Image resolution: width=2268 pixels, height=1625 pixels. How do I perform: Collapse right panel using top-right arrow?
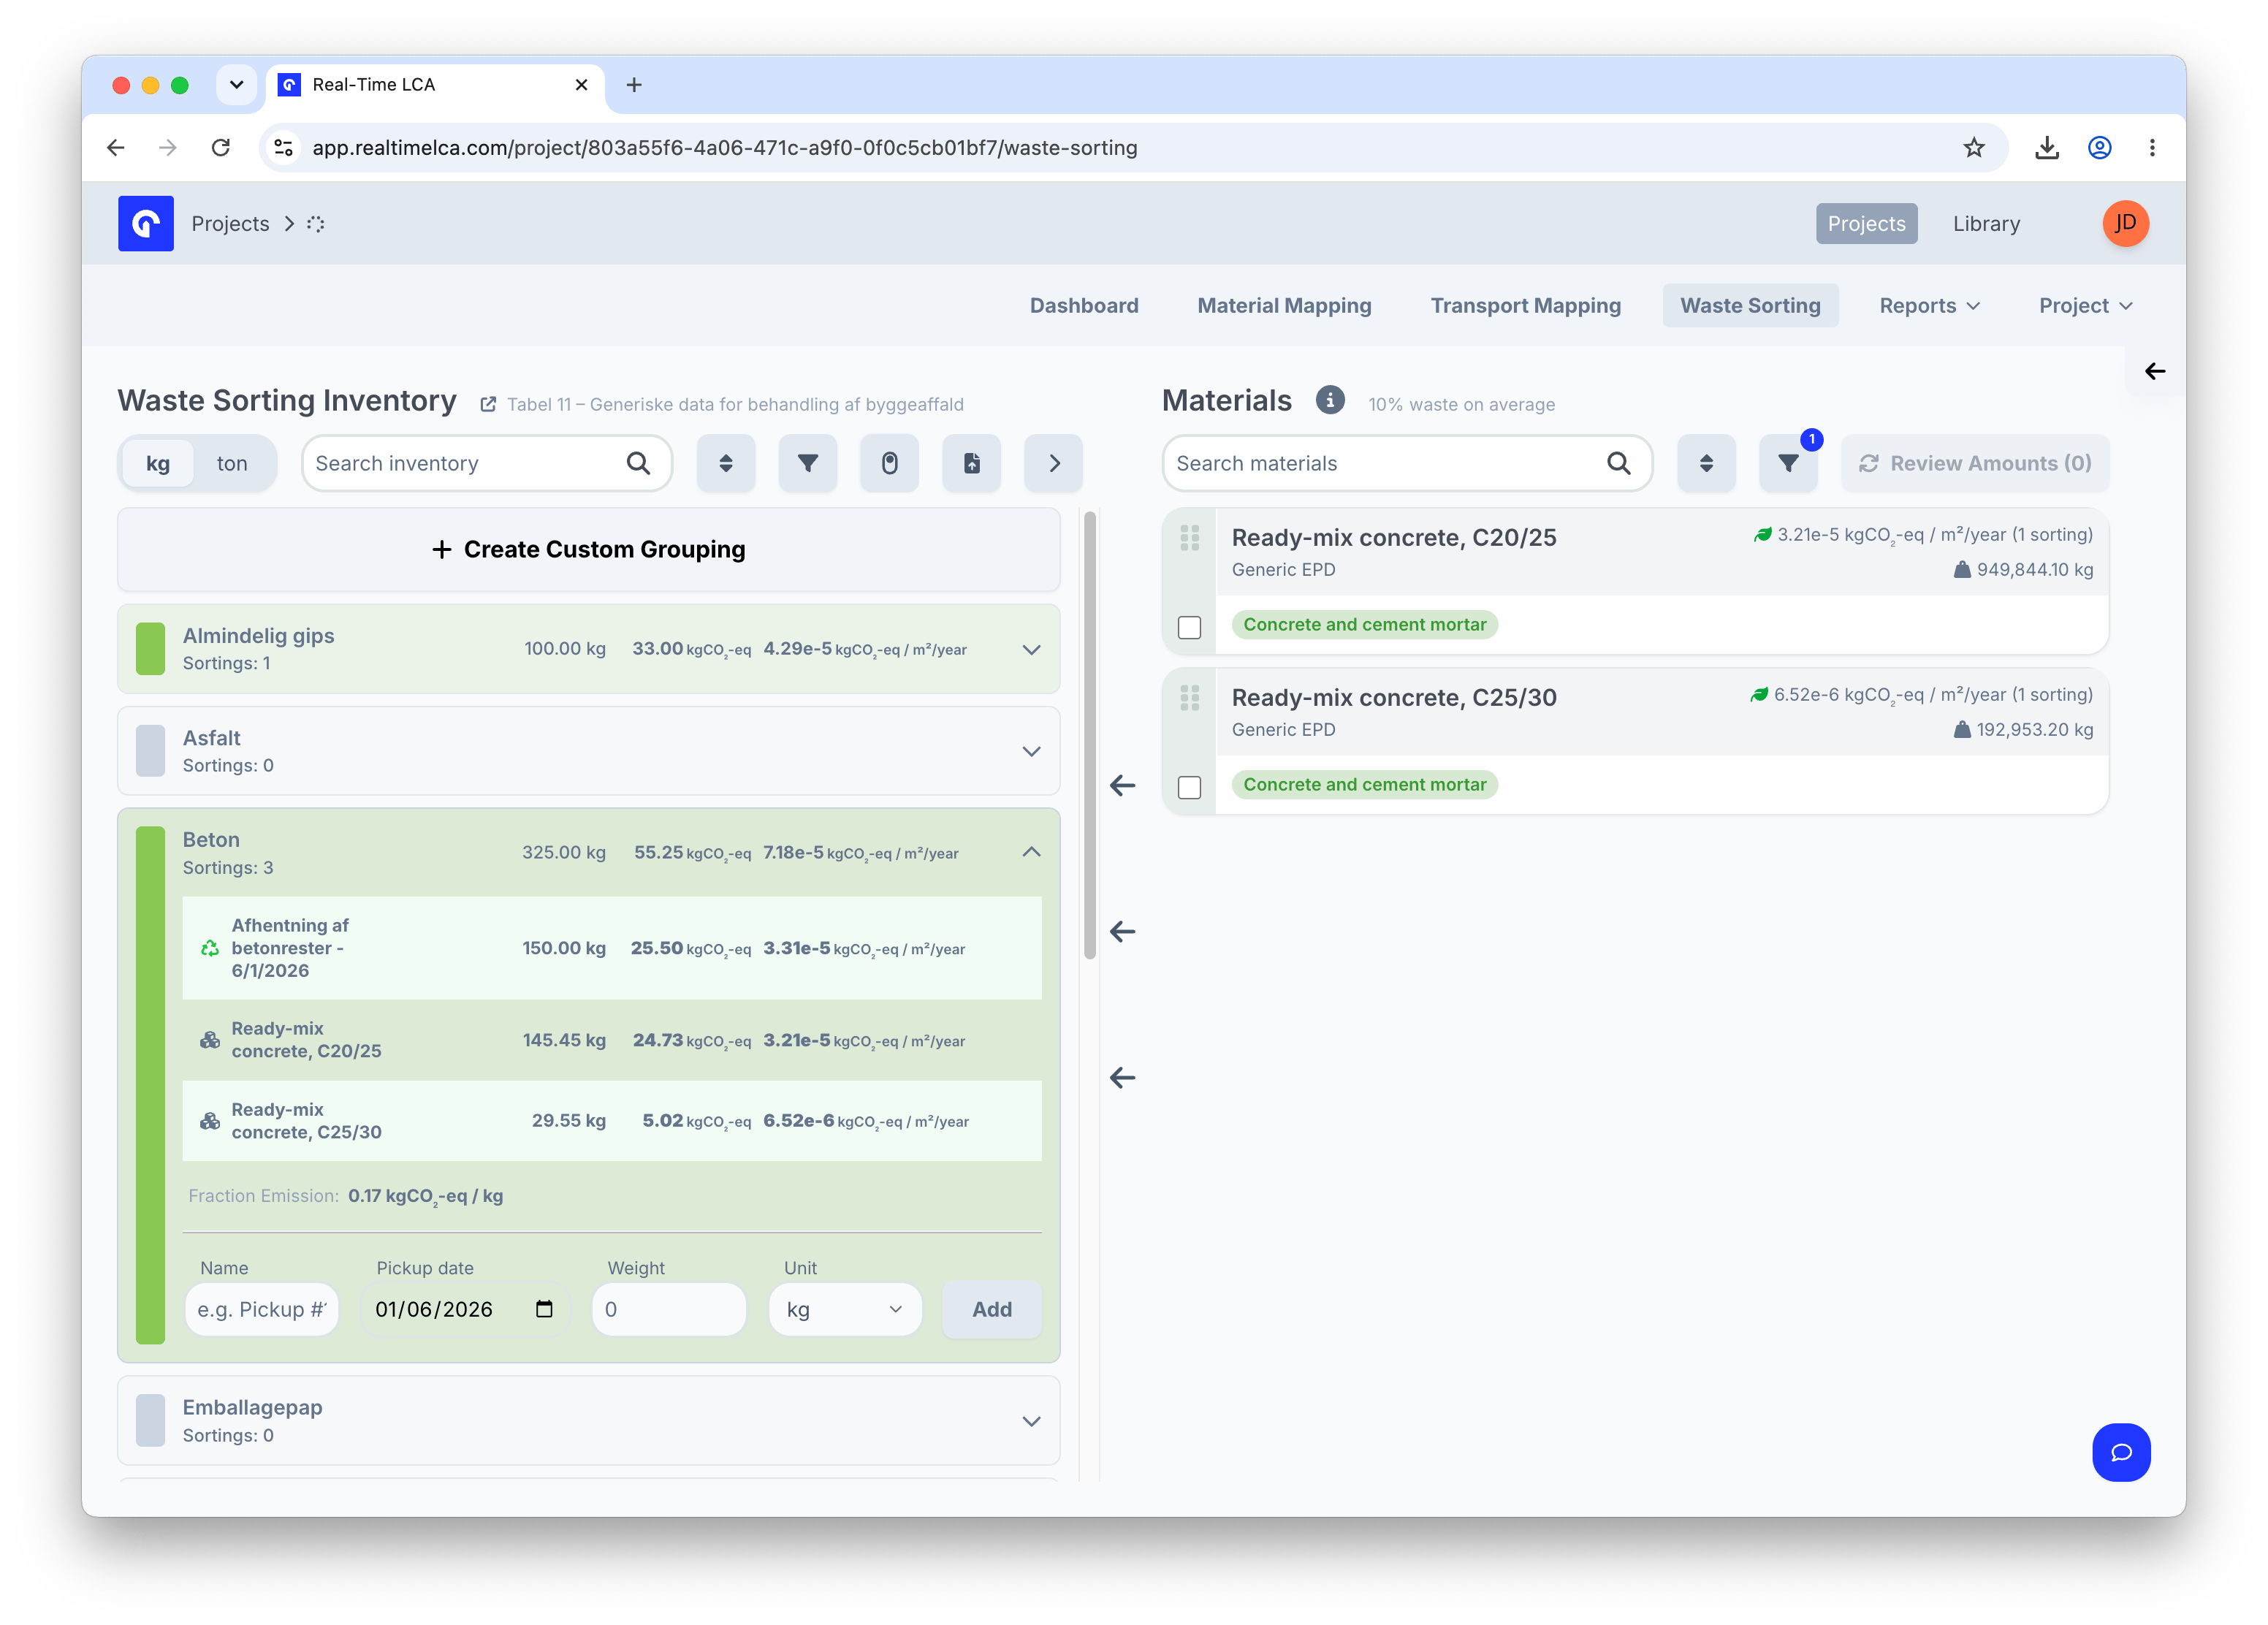click(2154, 371)
